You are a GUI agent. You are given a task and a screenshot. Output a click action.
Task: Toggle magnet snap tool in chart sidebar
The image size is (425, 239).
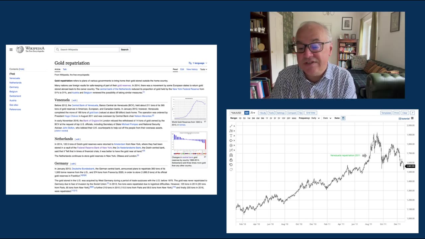[231, 155]
